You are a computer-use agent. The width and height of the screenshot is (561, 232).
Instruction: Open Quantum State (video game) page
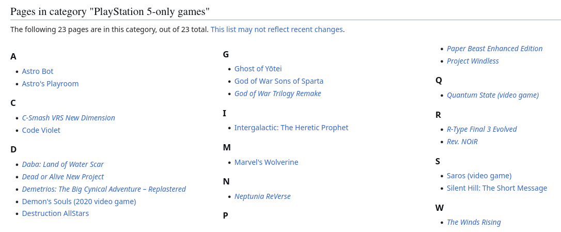[492, 95]
